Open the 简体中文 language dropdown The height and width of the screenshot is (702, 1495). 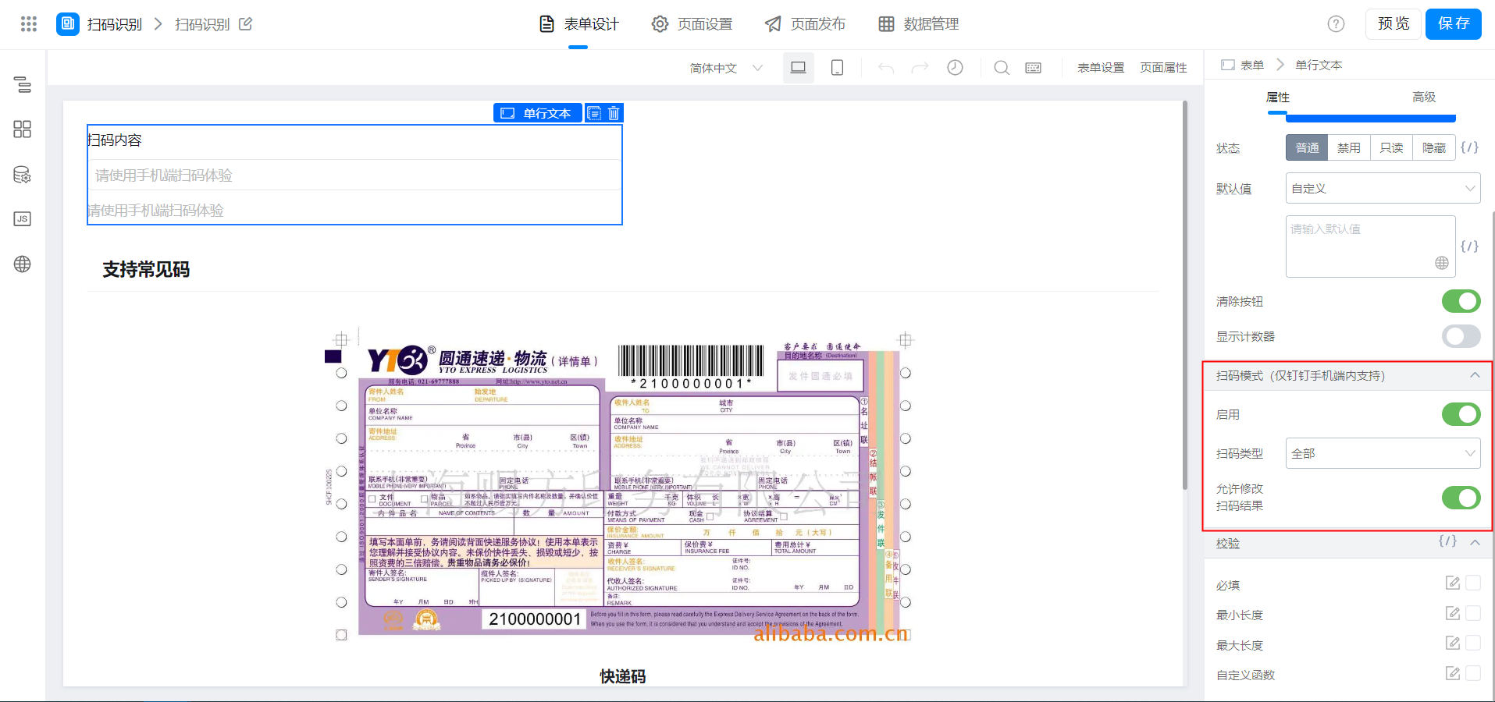pyautogui.click(x=726, y=68)
